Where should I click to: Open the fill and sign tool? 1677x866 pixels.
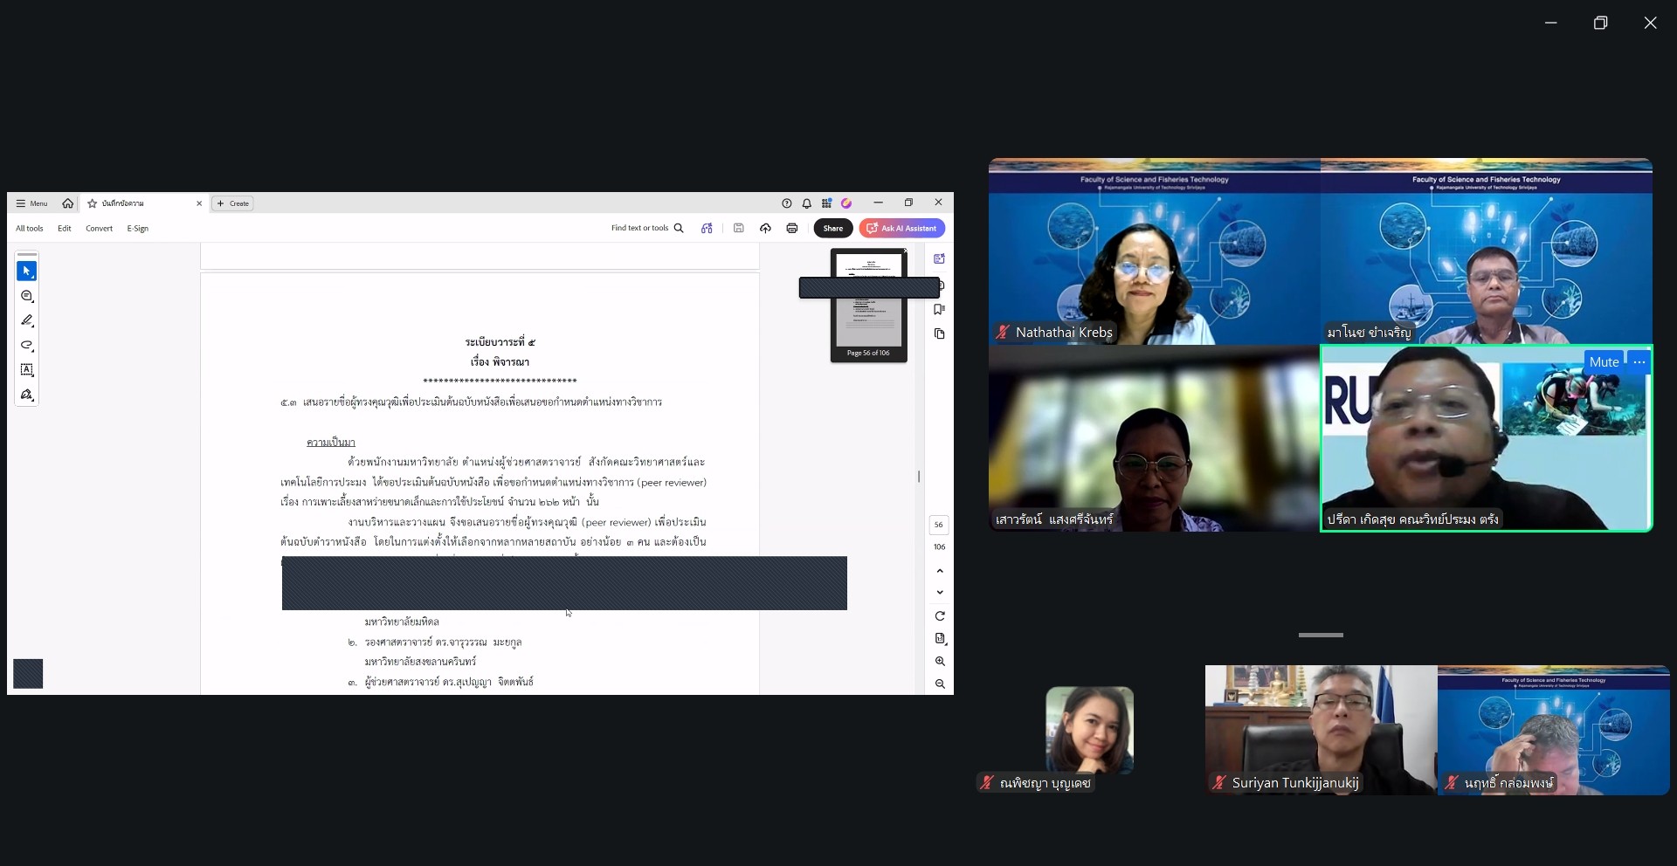coord(27,395)
